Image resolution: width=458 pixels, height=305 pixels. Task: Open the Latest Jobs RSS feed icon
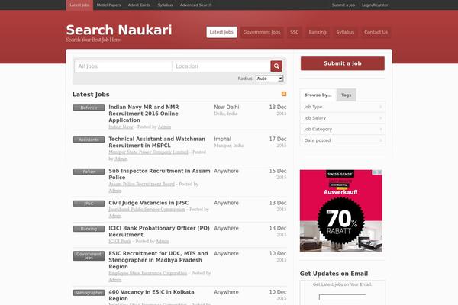(284, 94)
